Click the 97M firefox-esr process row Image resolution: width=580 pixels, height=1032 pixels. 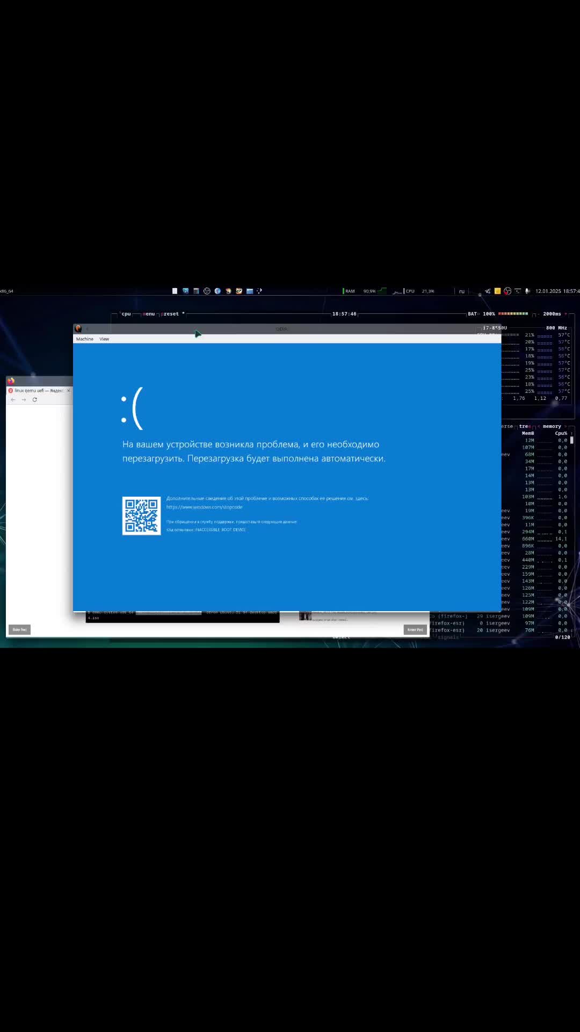click(x=498, y=623)
